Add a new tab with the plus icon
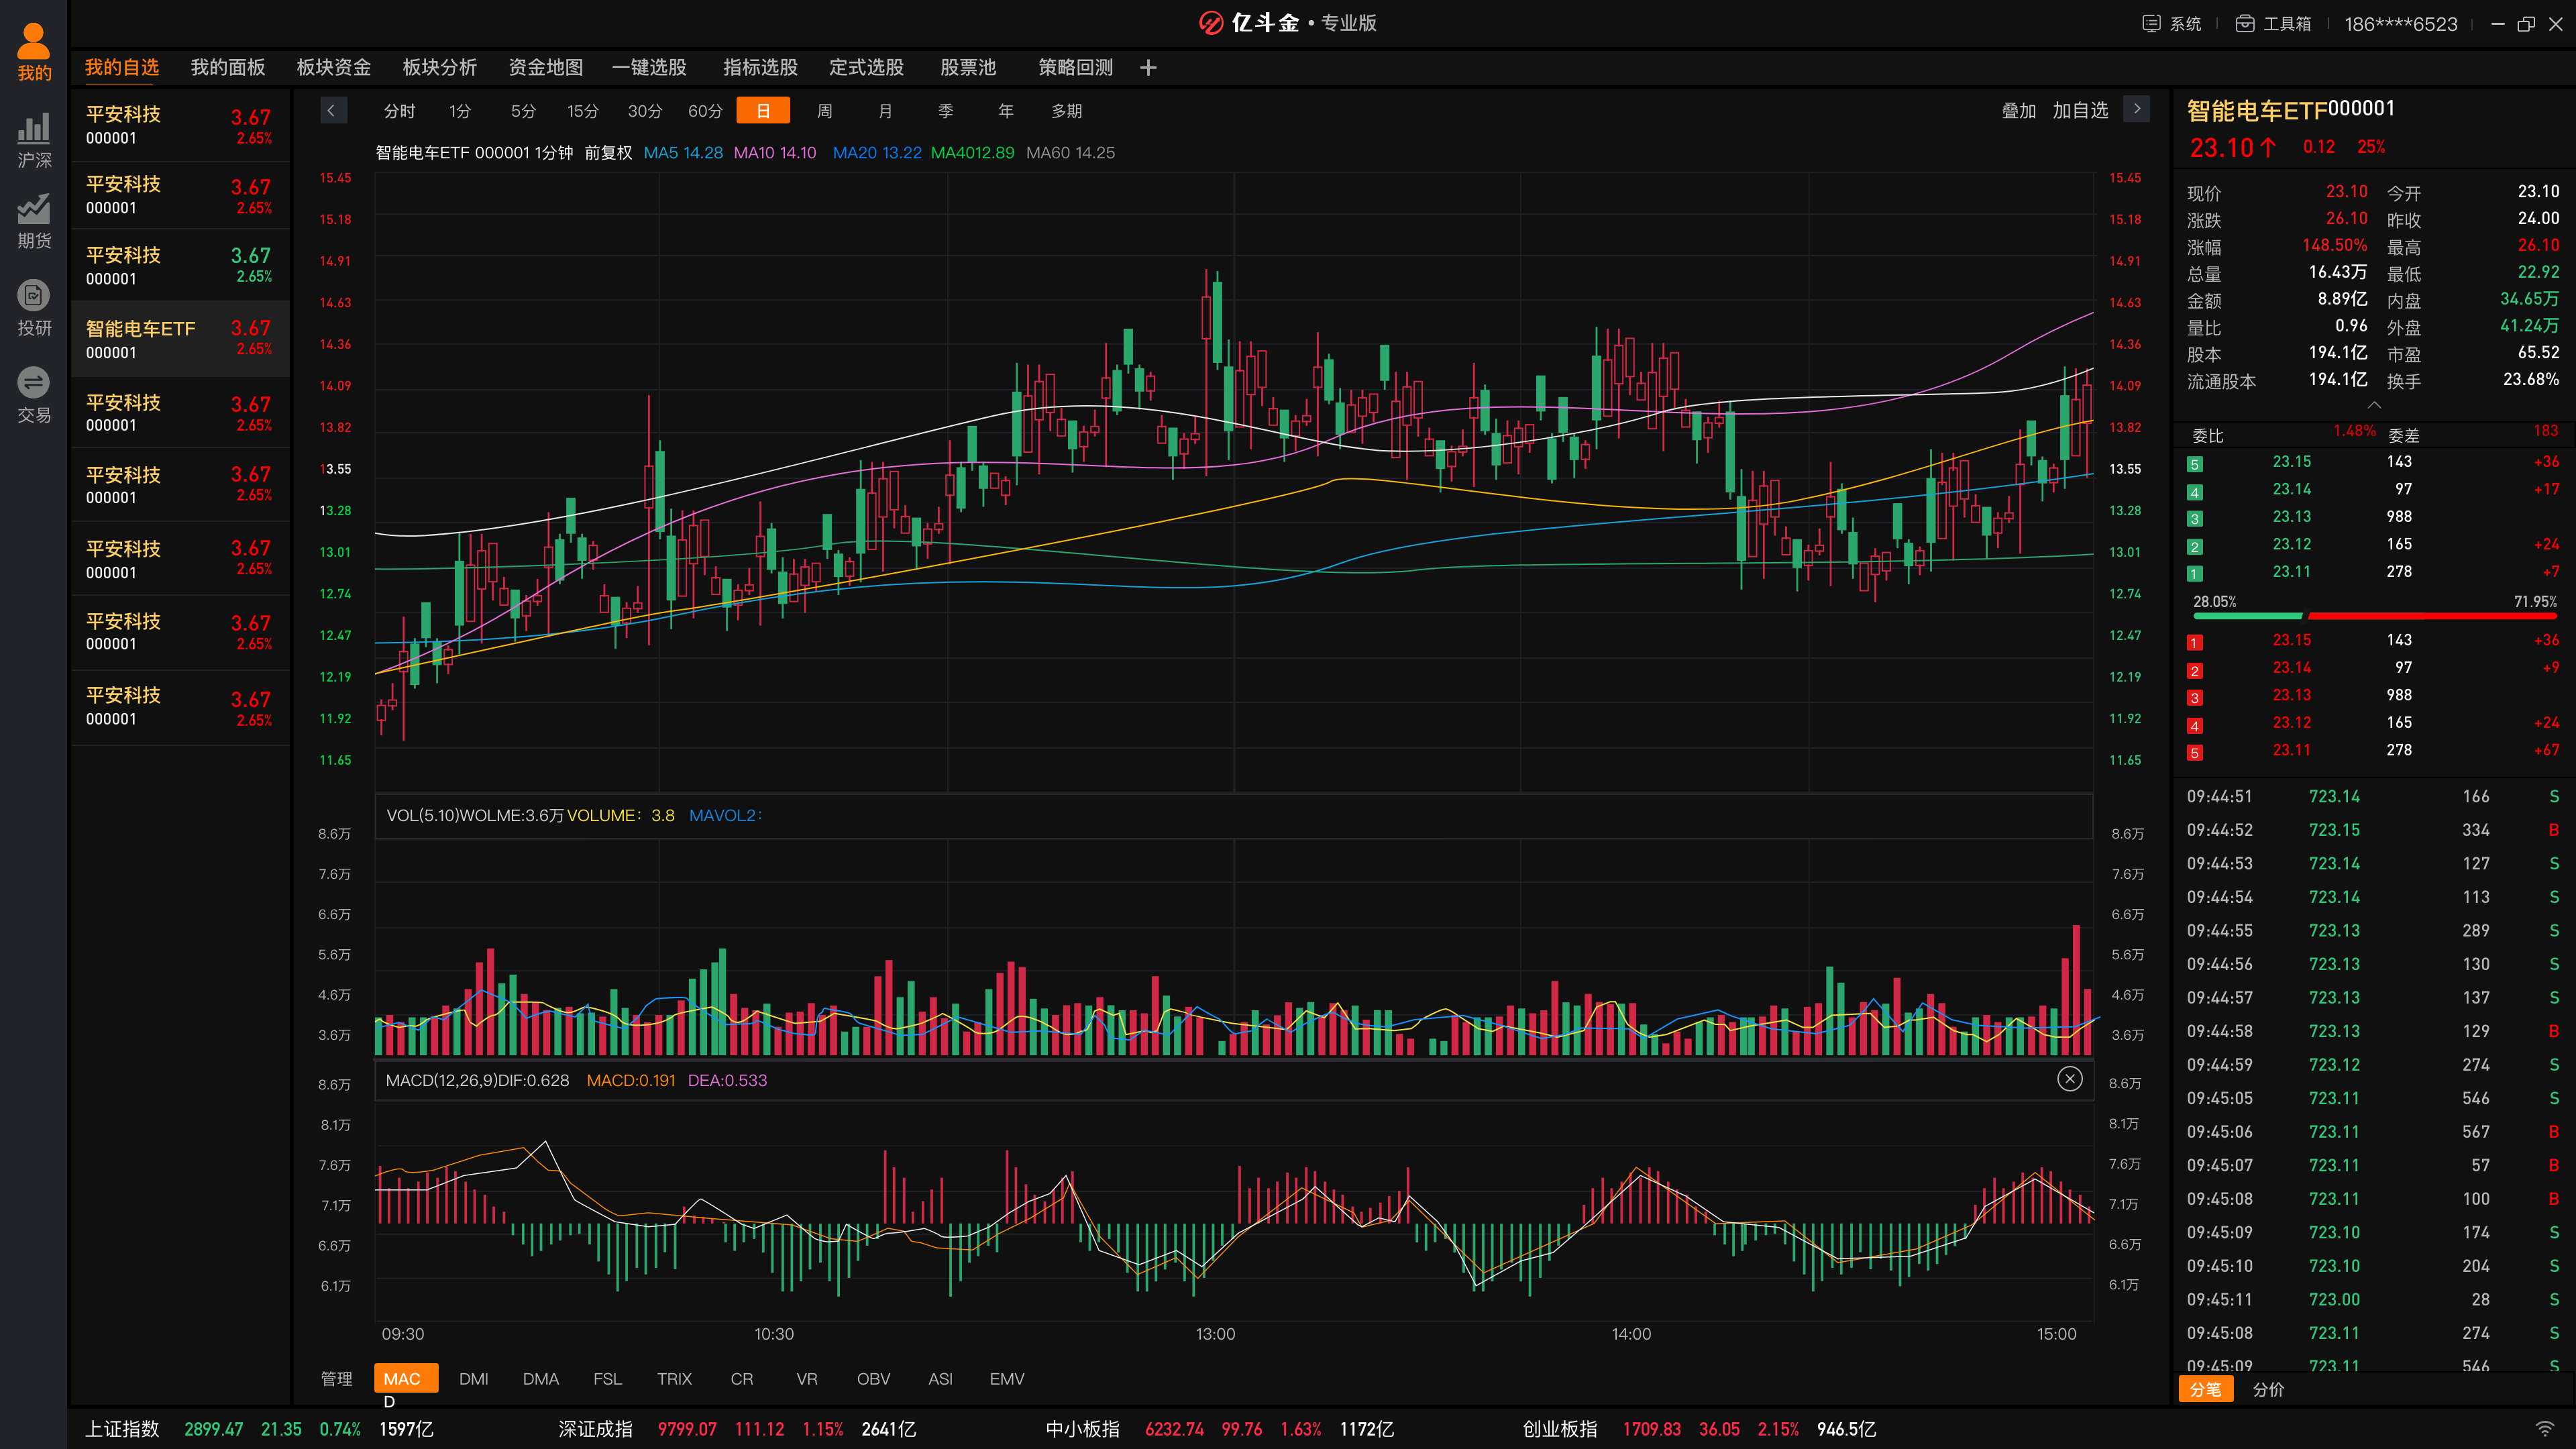This screenshot has height=1449, width=2576. pos(1148,67)
